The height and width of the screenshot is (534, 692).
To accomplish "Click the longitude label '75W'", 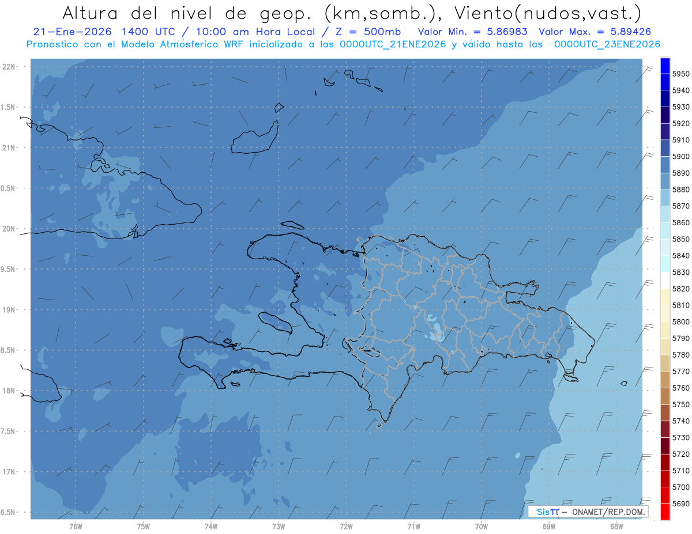I will [x=144, y=526].
